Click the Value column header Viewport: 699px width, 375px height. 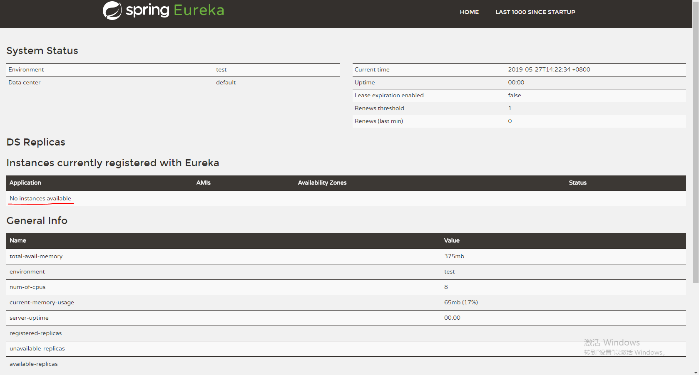coord(452,240)
